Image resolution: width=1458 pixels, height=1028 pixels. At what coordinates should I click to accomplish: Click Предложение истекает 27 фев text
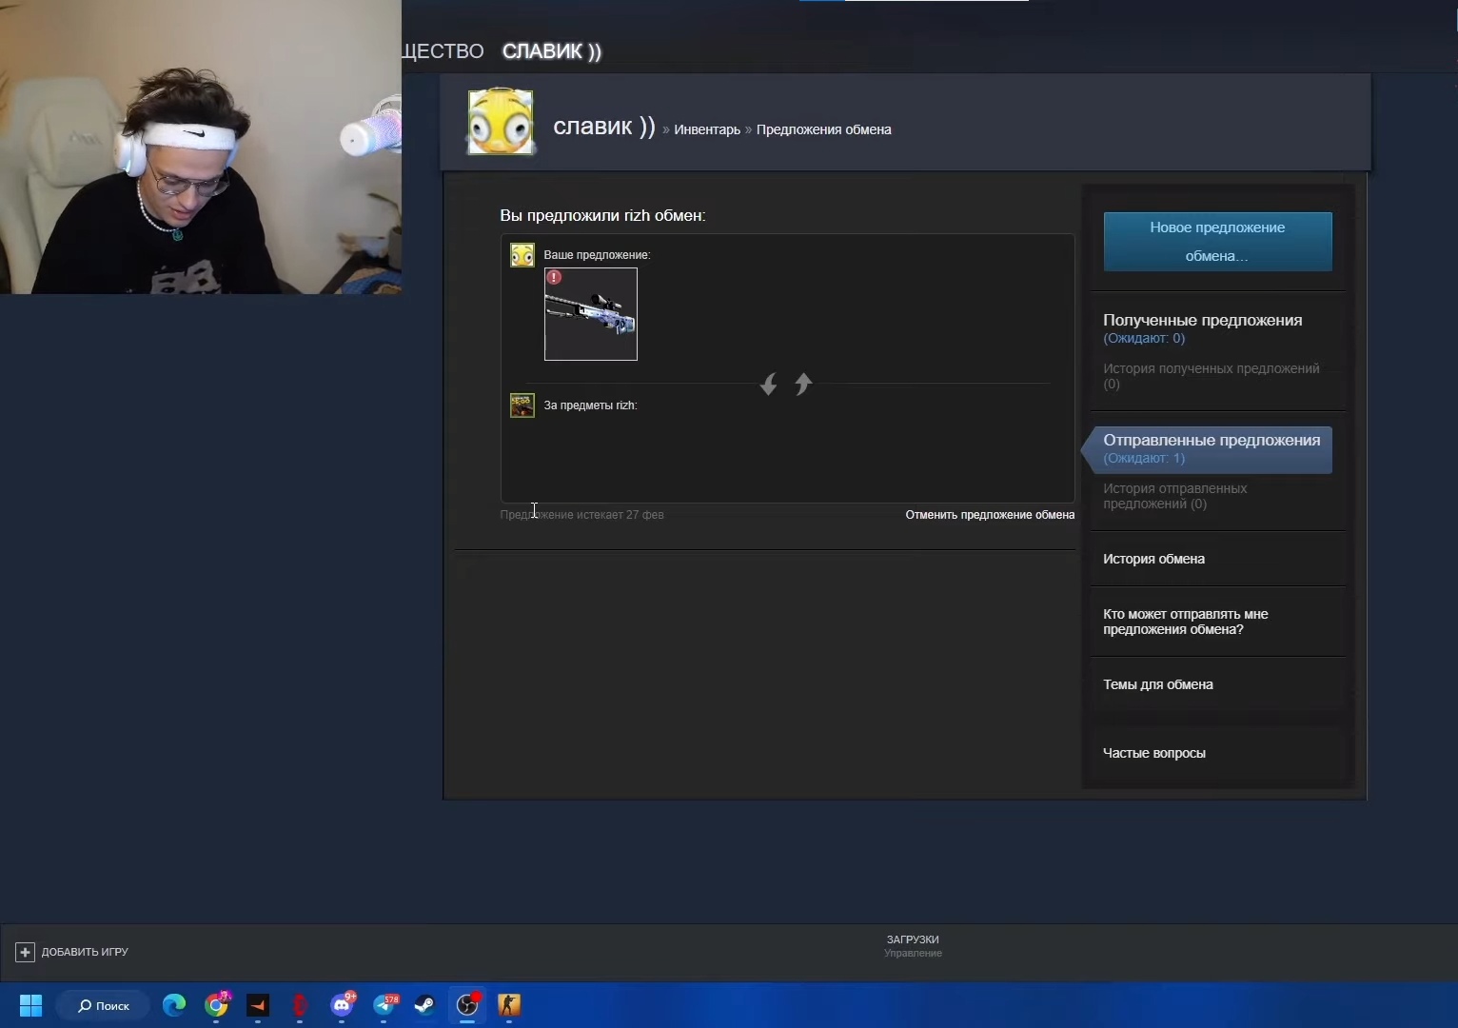(582, 515)
